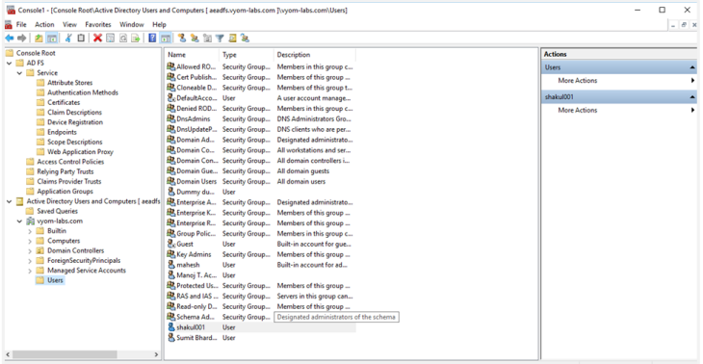703x364 pixels.
Task: Open the Help menu
Action: click(x=159, y=25)
